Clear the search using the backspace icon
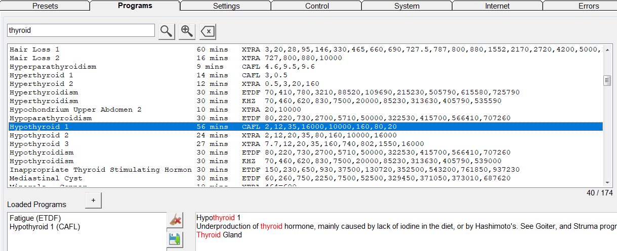The image size is (617, 251). (208, 31)
